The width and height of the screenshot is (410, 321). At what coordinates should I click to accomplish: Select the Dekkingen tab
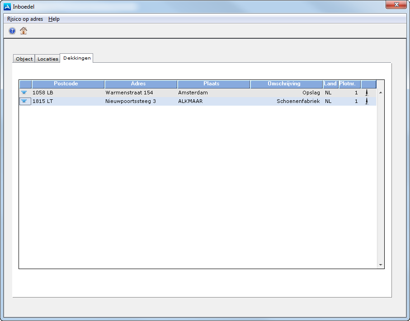coord(77,58)
